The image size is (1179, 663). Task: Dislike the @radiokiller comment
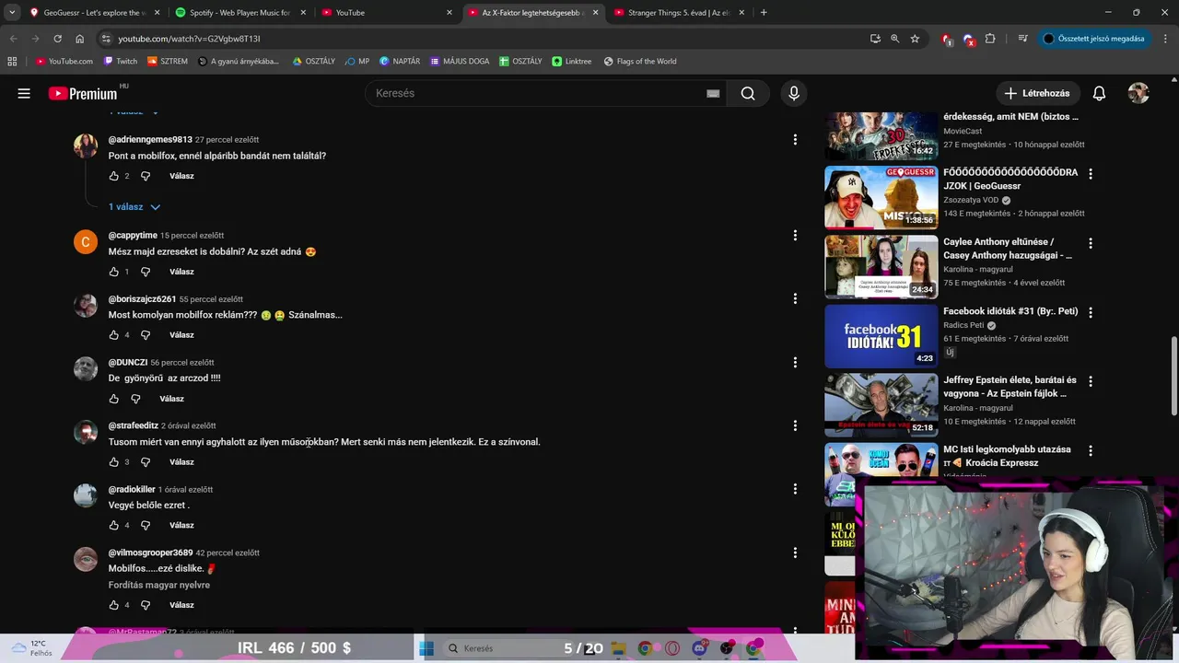pyautogui.click(x=146, y=525)
